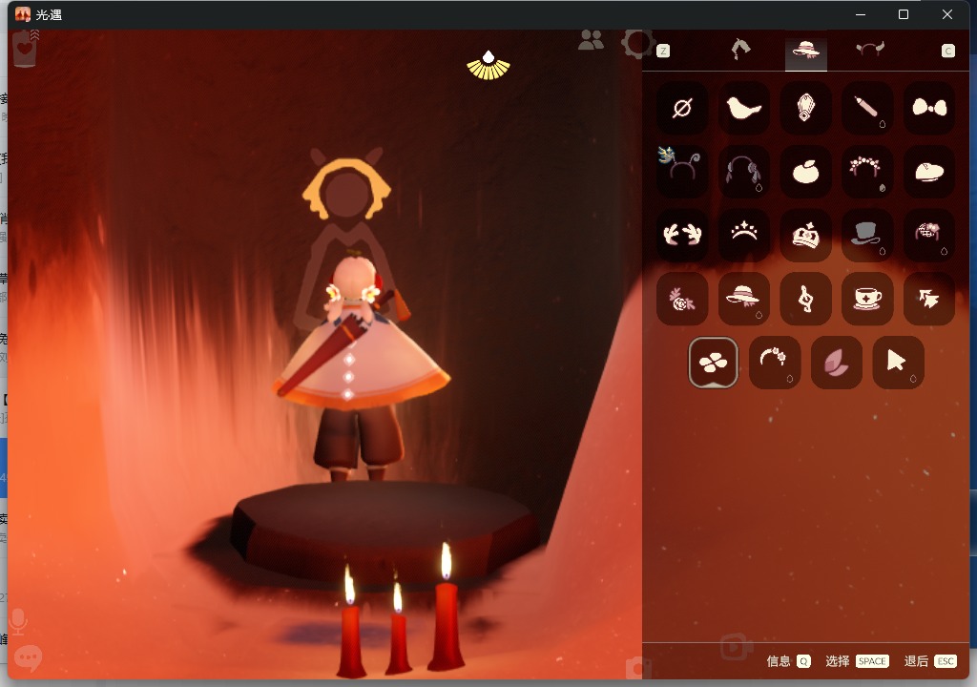The width and height of the screenshot is (977, 687).
Task: Equip the wide-brim sun hat item
Action: click(744, 299)
